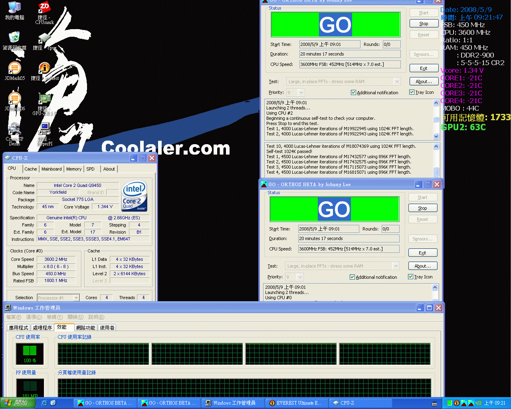Click the 開始 Start button

[18, 403]
